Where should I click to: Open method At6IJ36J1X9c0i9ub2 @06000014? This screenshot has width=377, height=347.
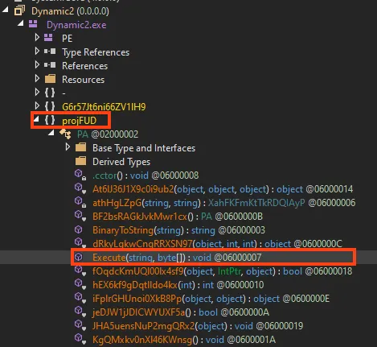223,189
